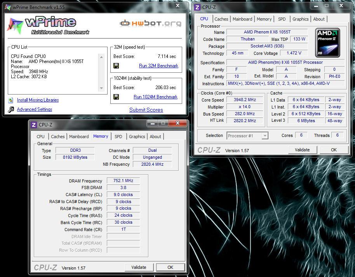Click the Install Missing Libraries icon
The width and height of the screenshot is (355, 277).
[x=10, y=100]
